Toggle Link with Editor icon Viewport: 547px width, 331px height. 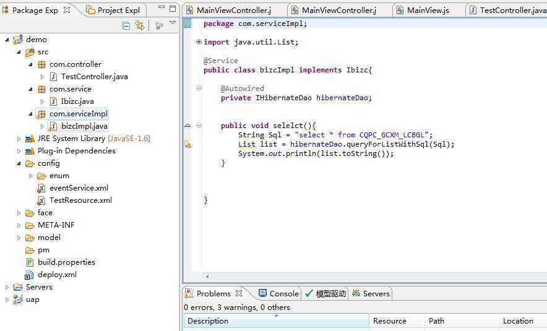(x=140, y=25)
